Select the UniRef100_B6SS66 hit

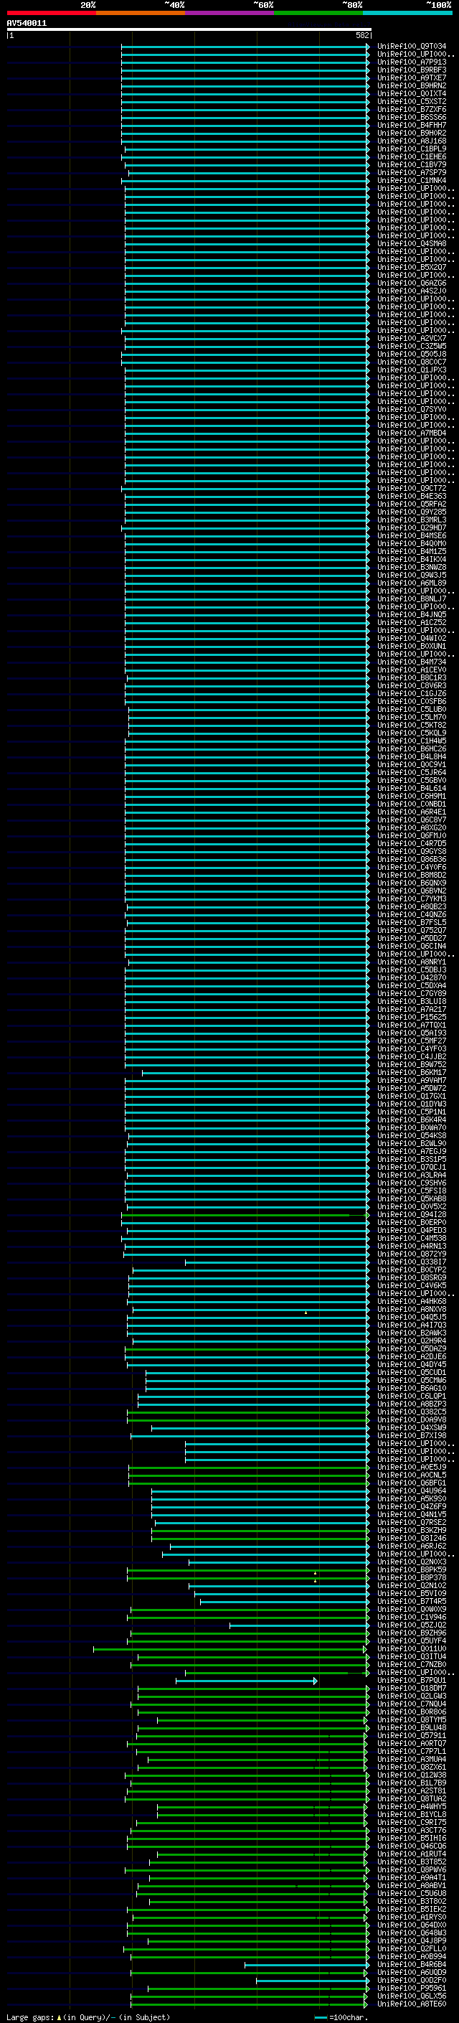[411, 117]
